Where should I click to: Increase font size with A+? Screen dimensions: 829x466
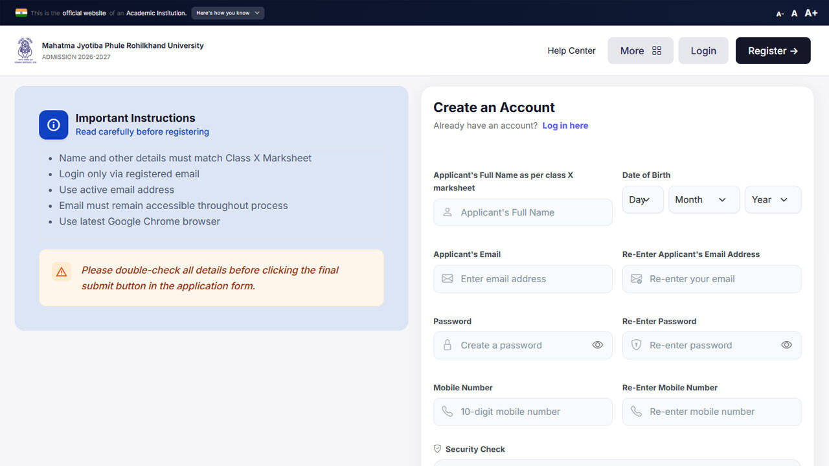coord(811,13)
